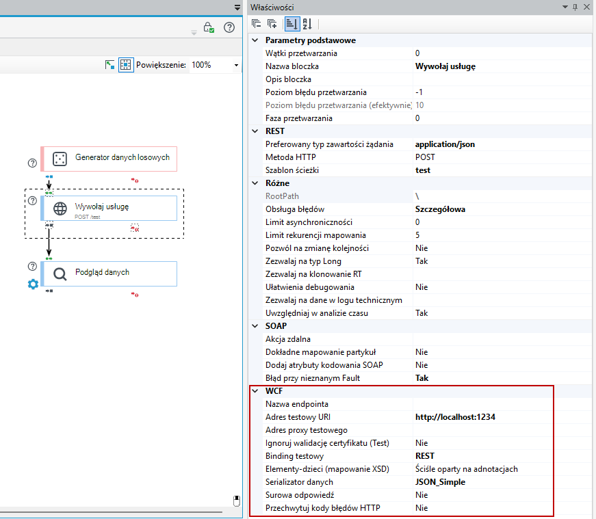Click the mouse icon at canvas bottom corner
This screenshot has height=519, width=596.
coord(237,501)
